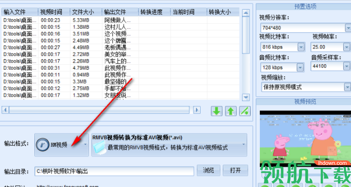Select the row with output 女朋友说

click(121, 95)
